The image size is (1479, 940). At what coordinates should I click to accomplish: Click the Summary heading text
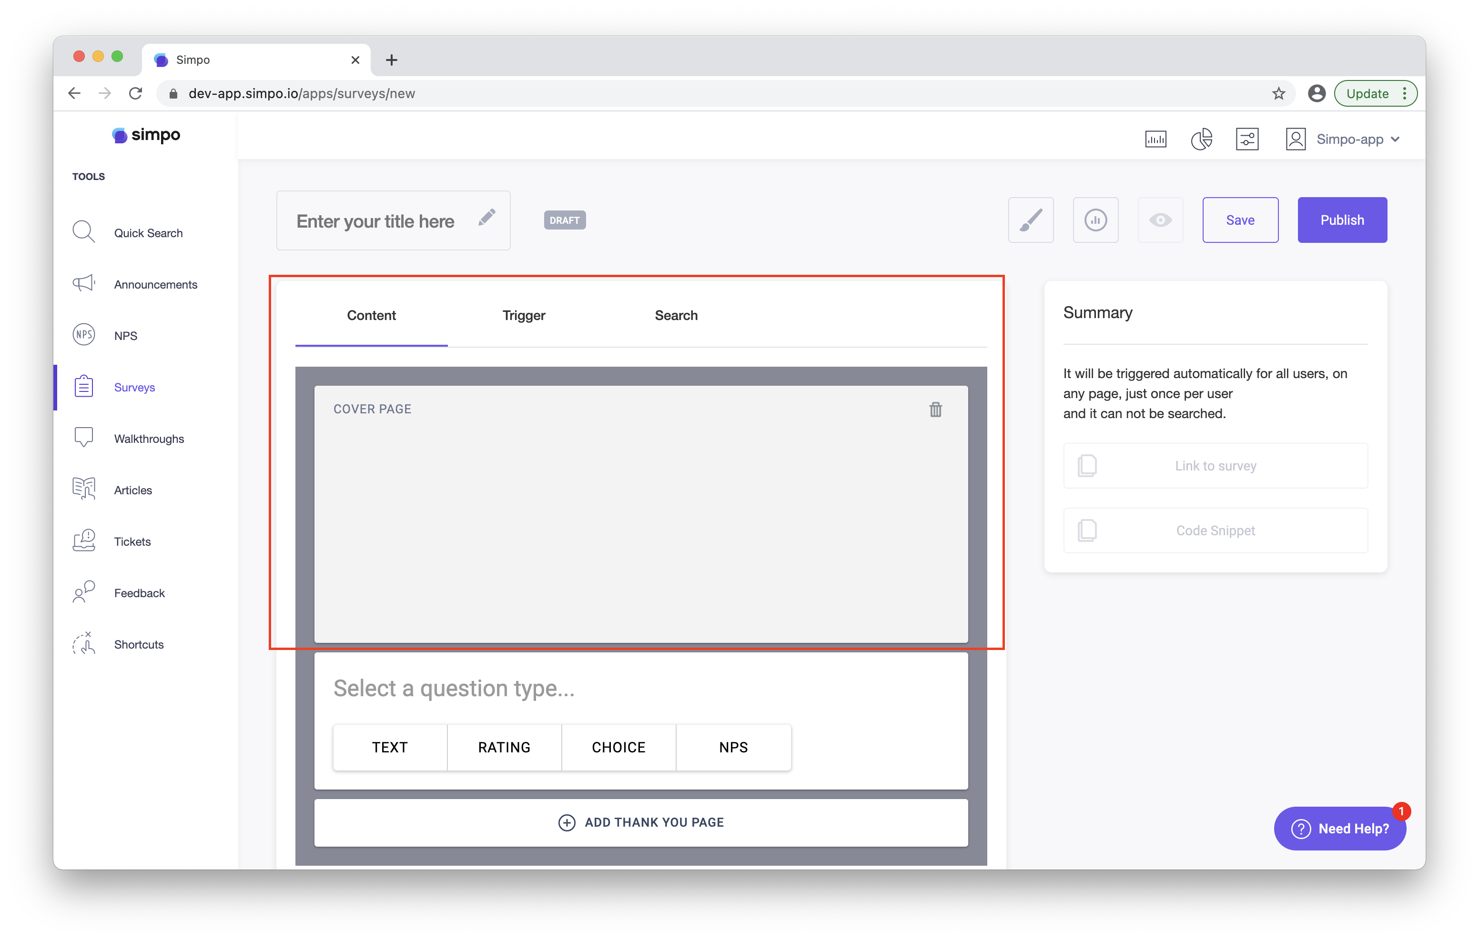tap(1098, 312)
